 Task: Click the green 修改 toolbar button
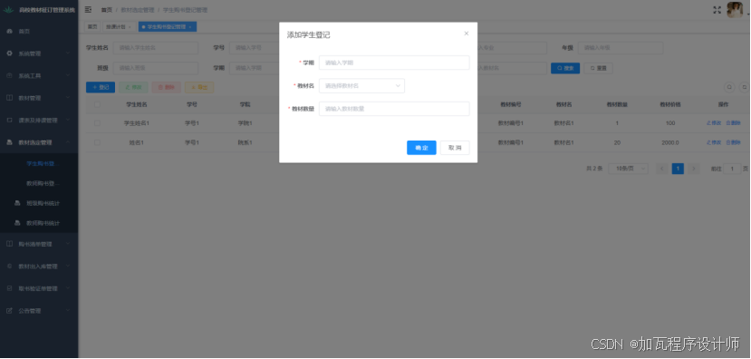click(133, 87)
